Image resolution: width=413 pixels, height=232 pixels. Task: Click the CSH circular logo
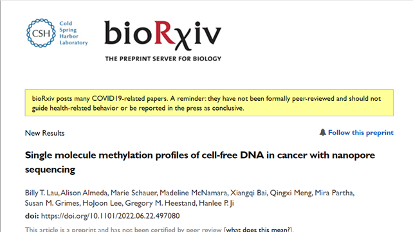pos(41,33)
